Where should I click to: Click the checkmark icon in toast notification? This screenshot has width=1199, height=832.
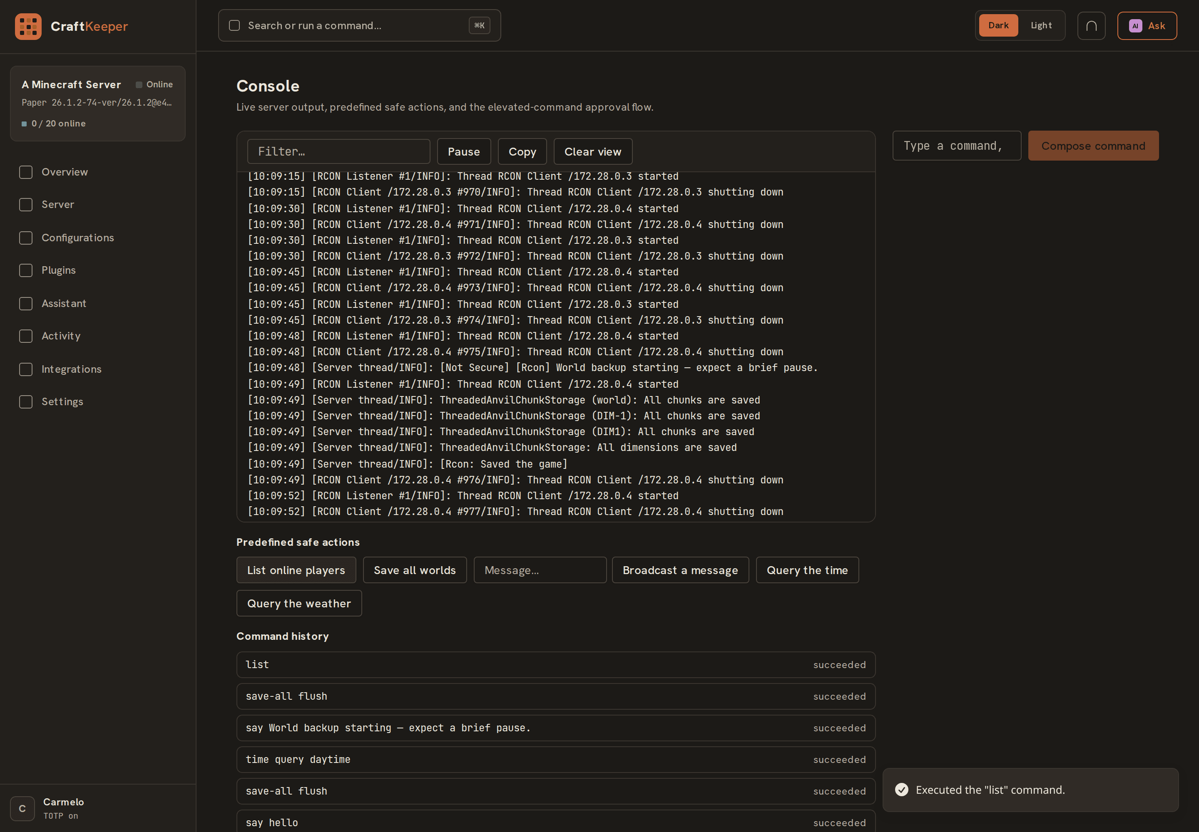point(901,789)
